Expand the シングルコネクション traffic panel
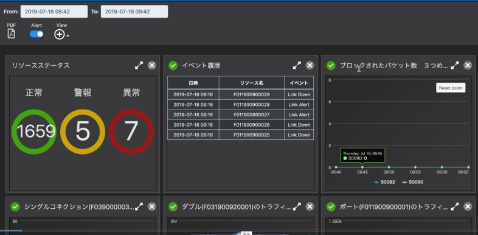The width and height of the screenshot is (478, 235). pyautogui.click(x=139, y=206)
